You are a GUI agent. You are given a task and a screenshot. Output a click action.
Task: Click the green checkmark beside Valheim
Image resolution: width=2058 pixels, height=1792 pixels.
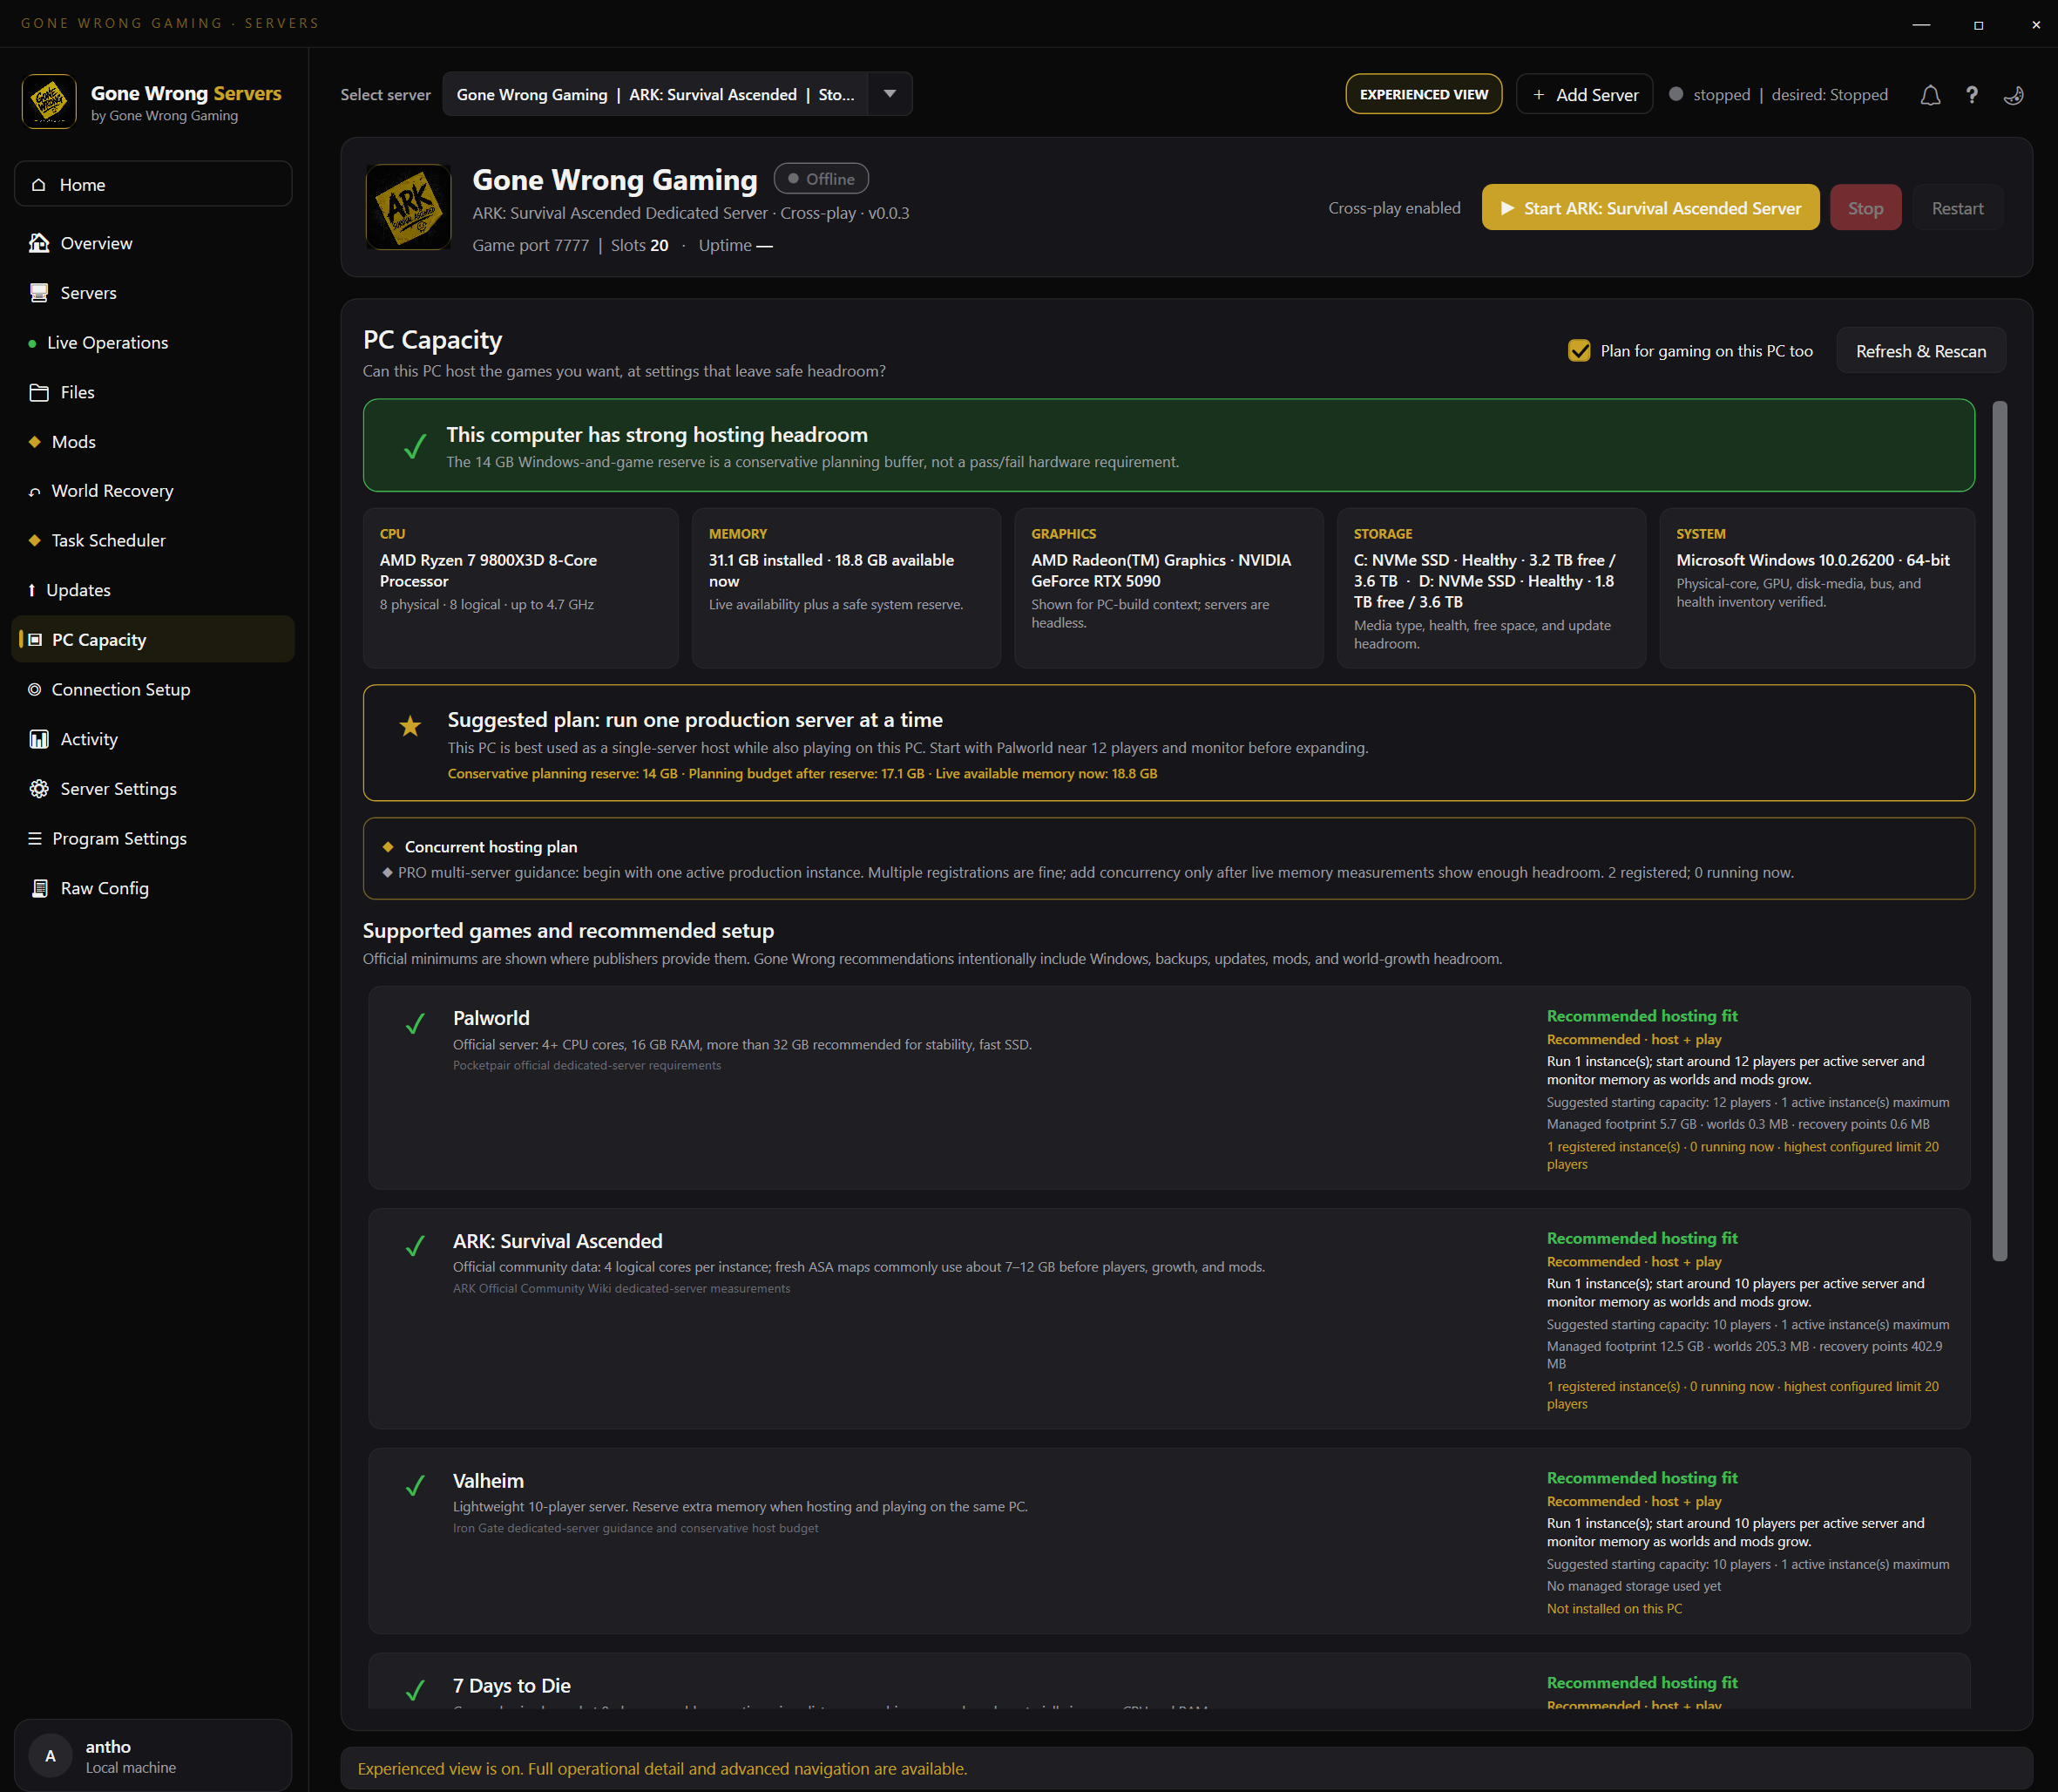[x=415, y=1486]
